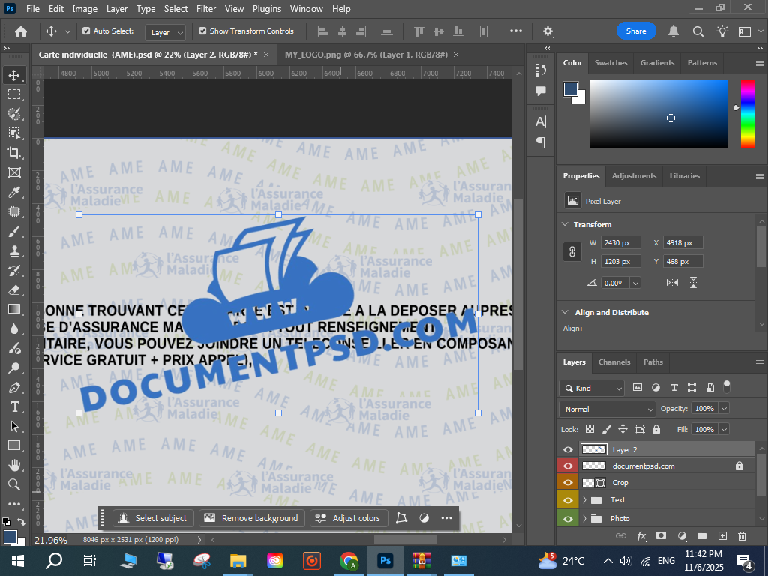
Task: Switch to the Channels tab
Action: point(613,361)
